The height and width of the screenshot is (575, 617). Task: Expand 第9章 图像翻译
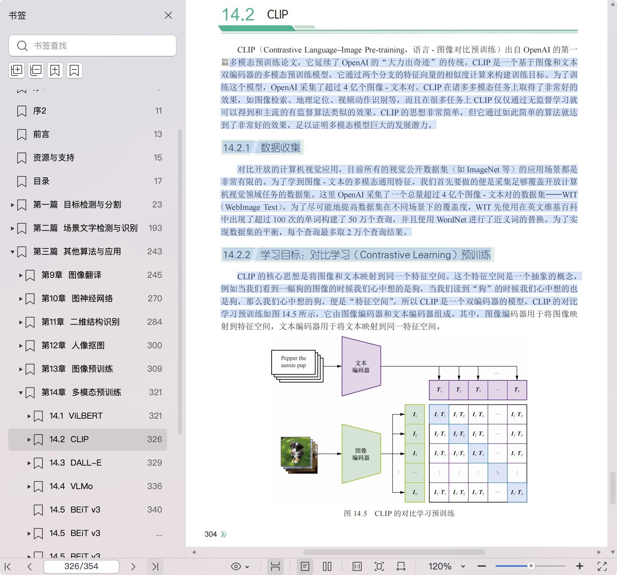pos(21,275)
